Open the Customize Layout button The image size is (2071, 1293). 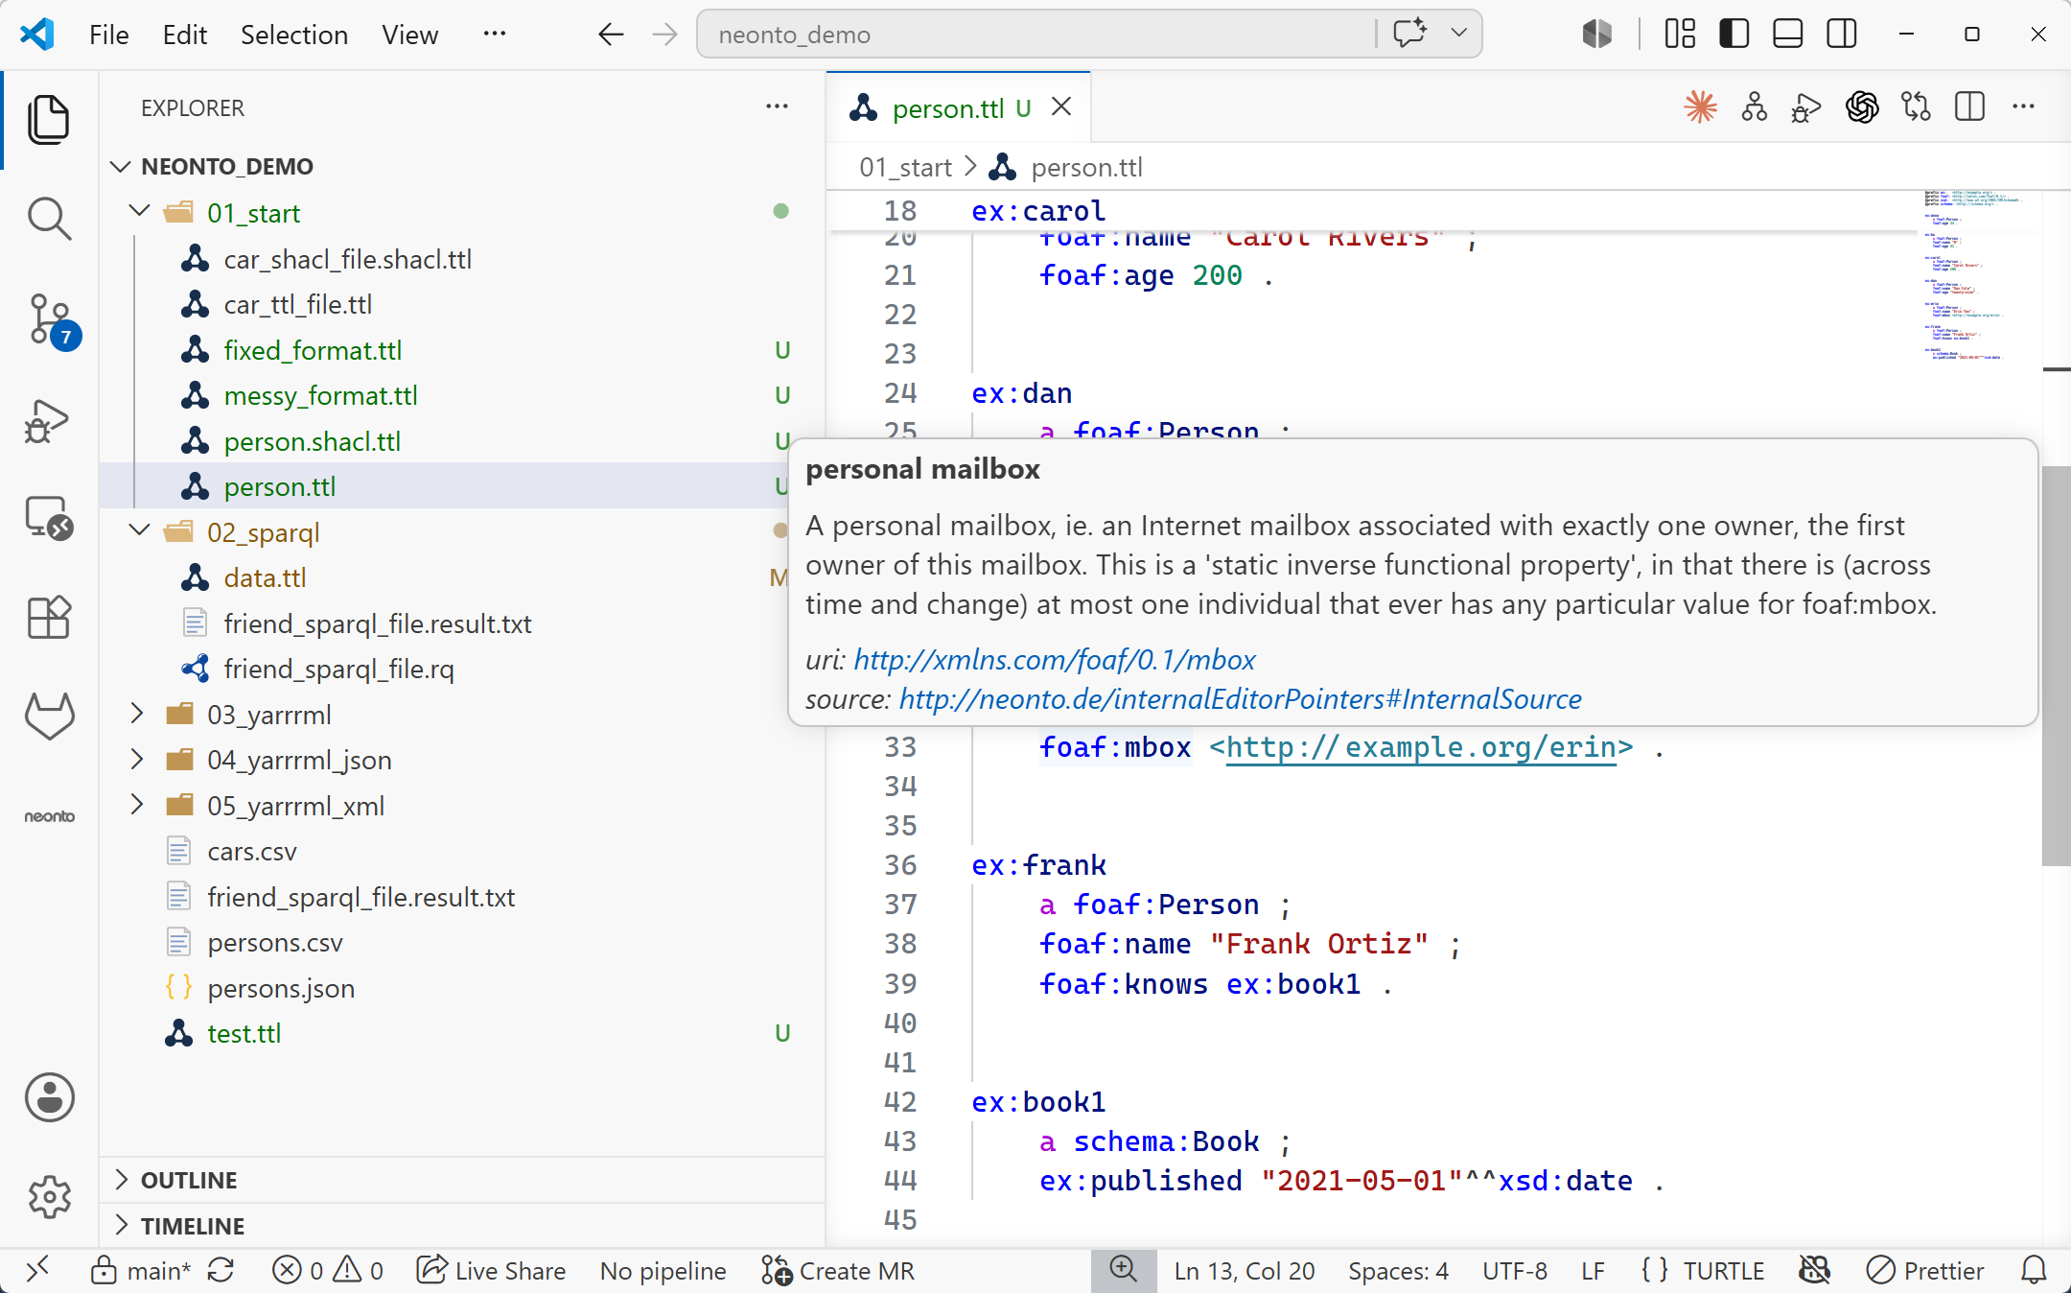click(x=1680, y=34)
